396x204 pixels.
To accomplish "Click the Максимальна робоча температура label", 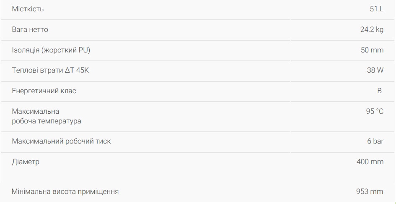I will click(47, 116).
